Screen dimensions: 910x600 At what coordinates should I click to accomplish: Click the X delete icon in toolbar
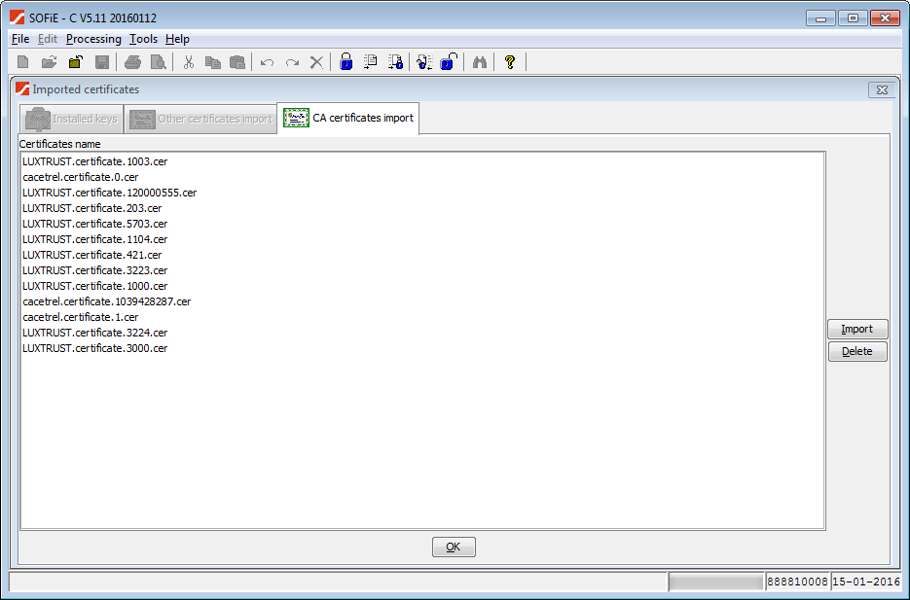(x=316, y=62)
